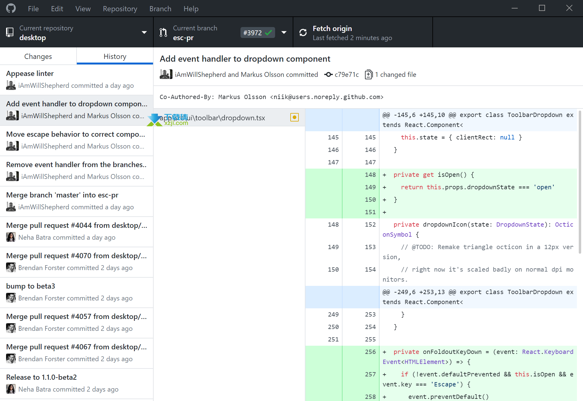Screen dimensions: 583x401
Task: Click avatar on 'Appease linter' commit
Action: point(11,85)
